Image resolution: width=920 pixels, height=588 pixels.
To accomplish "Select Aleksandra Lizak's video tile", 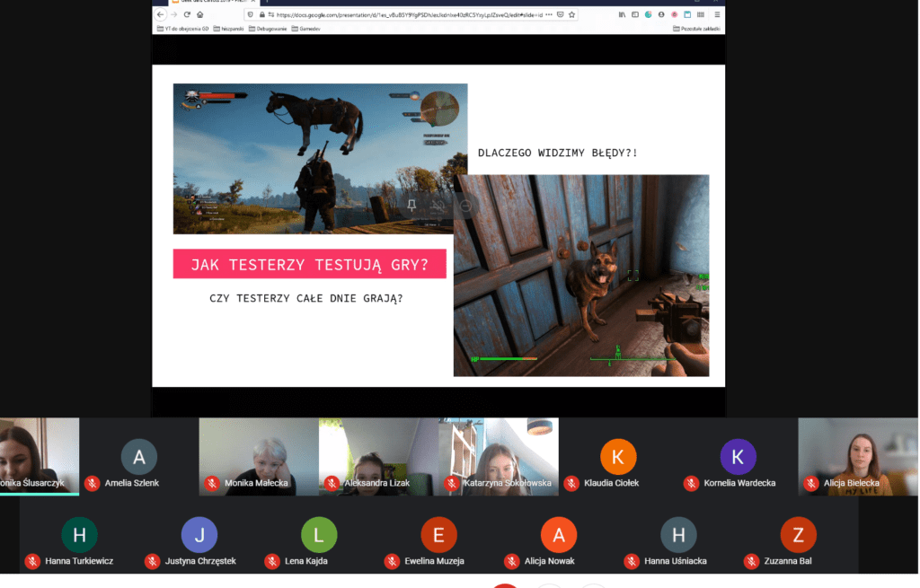I will pyautogui.click(x=378, y=456).
